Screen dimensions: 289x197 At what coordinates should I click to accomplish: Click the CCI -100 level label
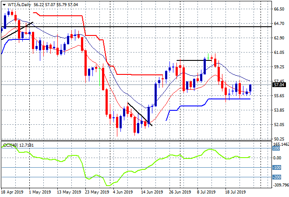click(277, 168)
